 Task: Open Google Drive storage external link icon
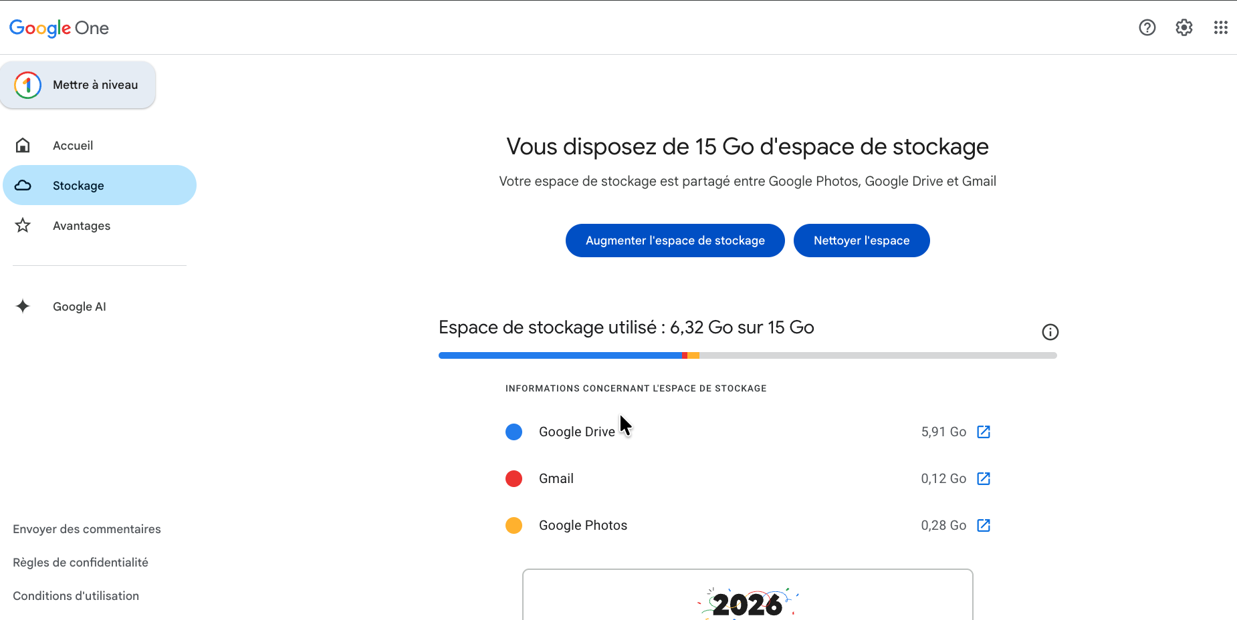point(984,432)
